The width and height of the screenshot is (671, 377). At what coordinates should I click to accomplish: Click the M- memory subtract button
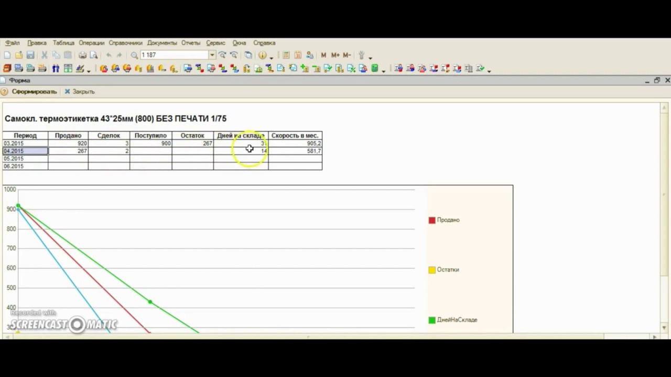[347, 55]
